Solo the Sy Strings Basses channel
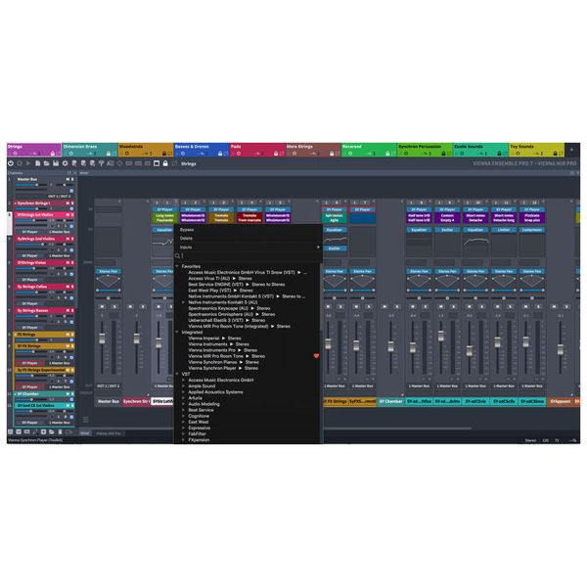The image size is (587, 587). tap(72, 309)
